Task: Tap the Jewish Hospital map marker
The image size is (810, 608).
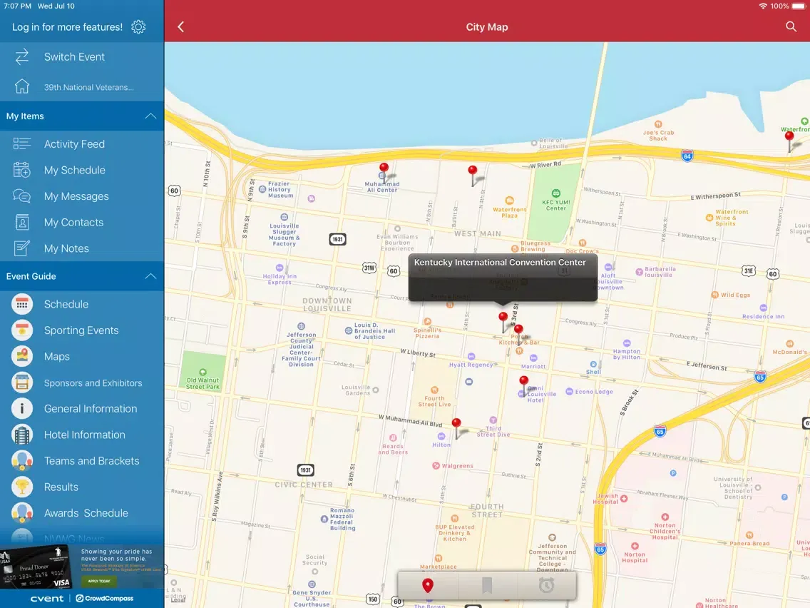Action: pos(624,499)
